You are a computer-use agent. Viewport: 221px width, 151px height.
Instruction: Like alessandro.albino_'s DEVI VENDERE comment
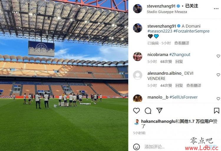tap(218, 75)
